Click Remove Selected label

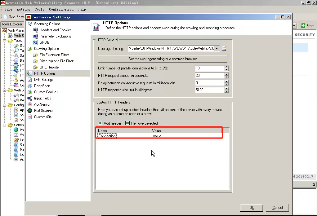(x=144, y=123)
